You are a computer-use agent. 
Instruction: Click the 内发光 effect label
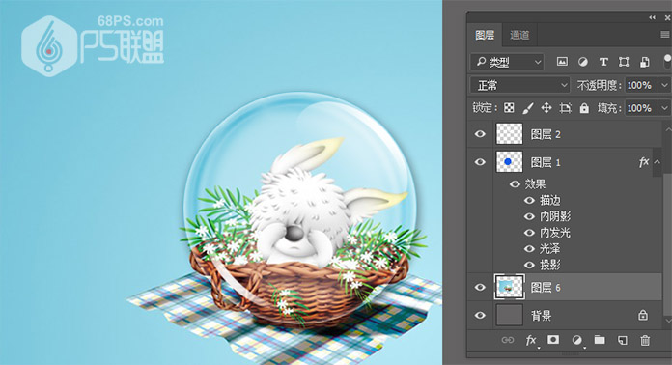point(555,233)
